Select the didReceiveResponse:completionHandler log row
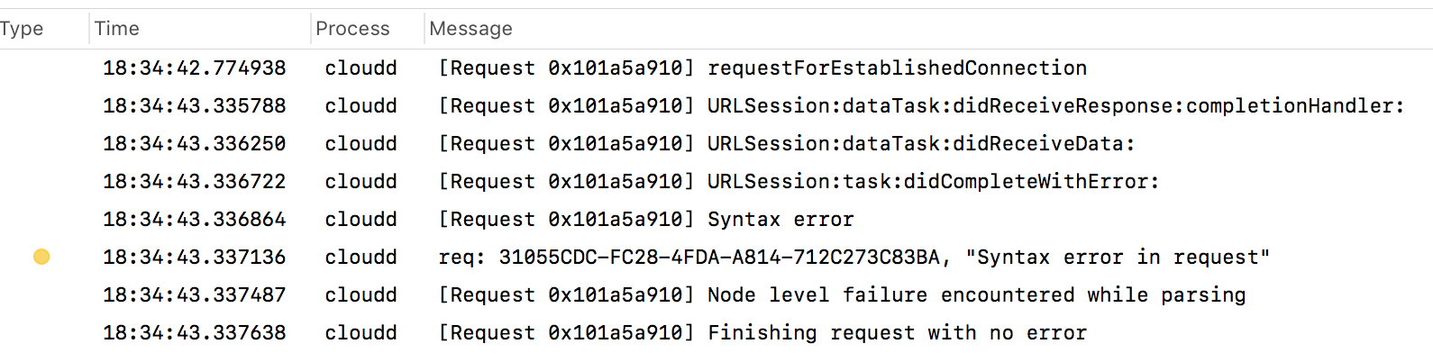The height and width of the screenshot is (362, 1433). [x=716, y=105]
